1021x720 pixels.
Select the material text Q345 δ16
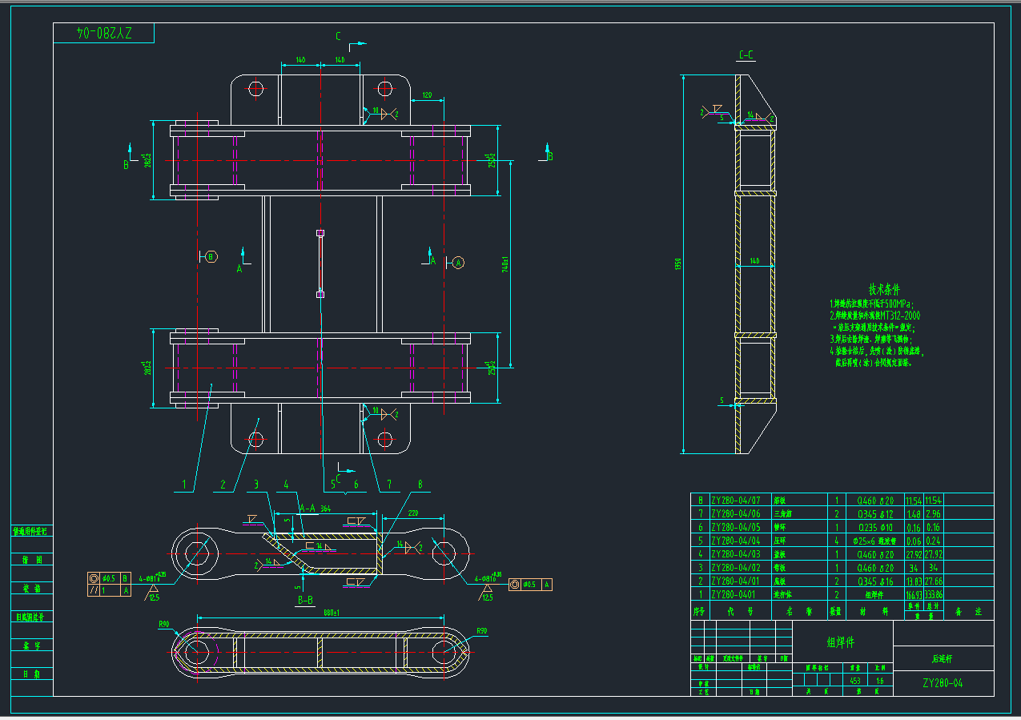point(874,581)
